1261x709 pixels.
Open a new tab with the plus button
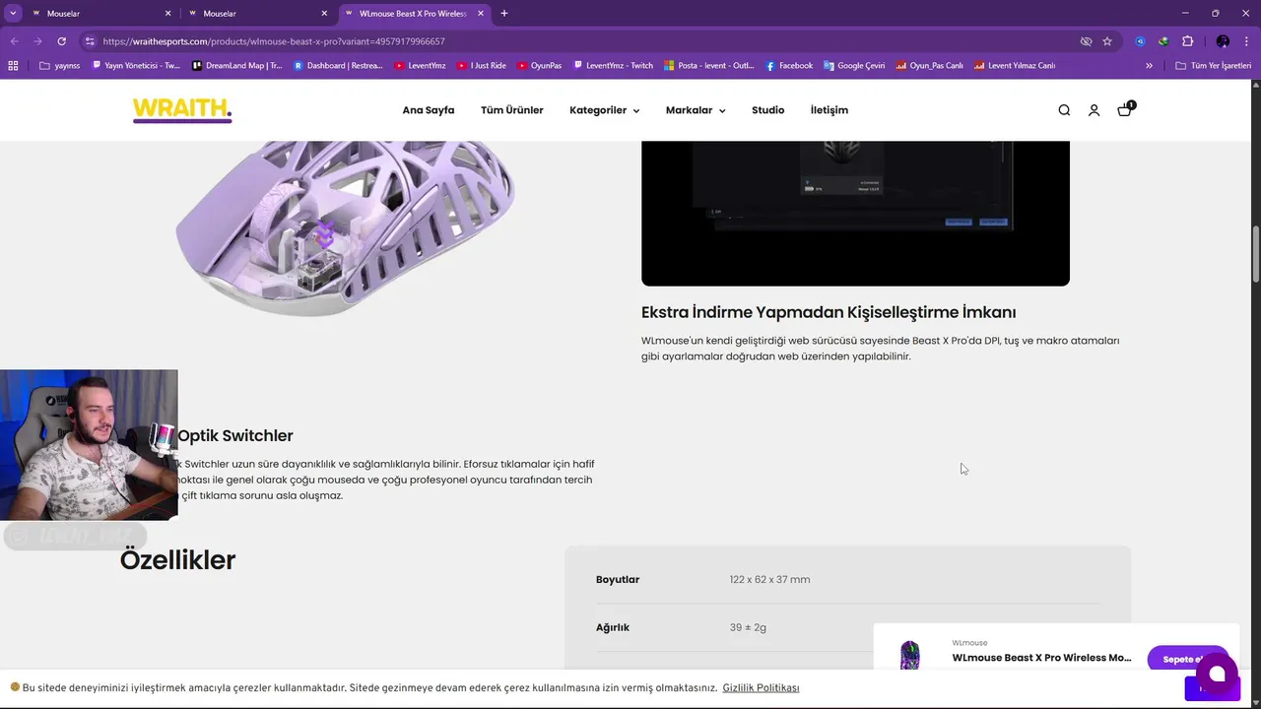tap(504, 14)
